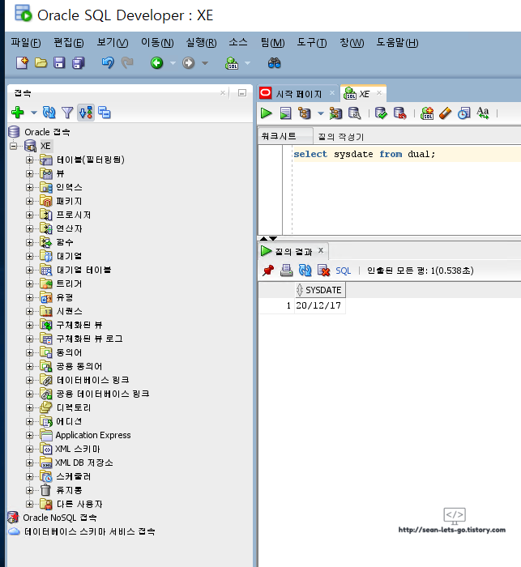The width and height of the screenshot is (521, 567).
Task: Click the To Upper/Lower/InitCap Aa icon
Action: pos(483,113)
